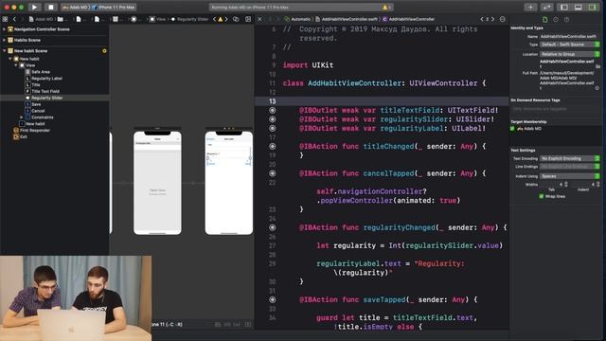
Task: Jump to the next issue in storyboard jump bar
Action: 226,19
